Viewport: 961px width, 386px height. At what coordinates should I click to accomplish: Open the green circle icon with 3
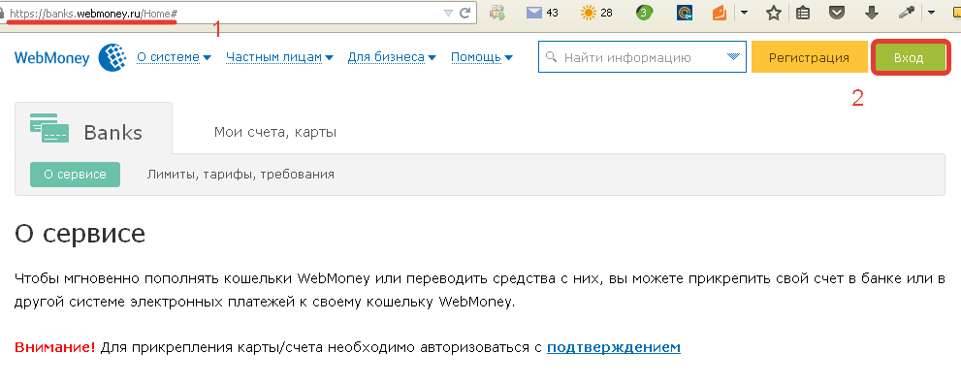pos(644,13)
